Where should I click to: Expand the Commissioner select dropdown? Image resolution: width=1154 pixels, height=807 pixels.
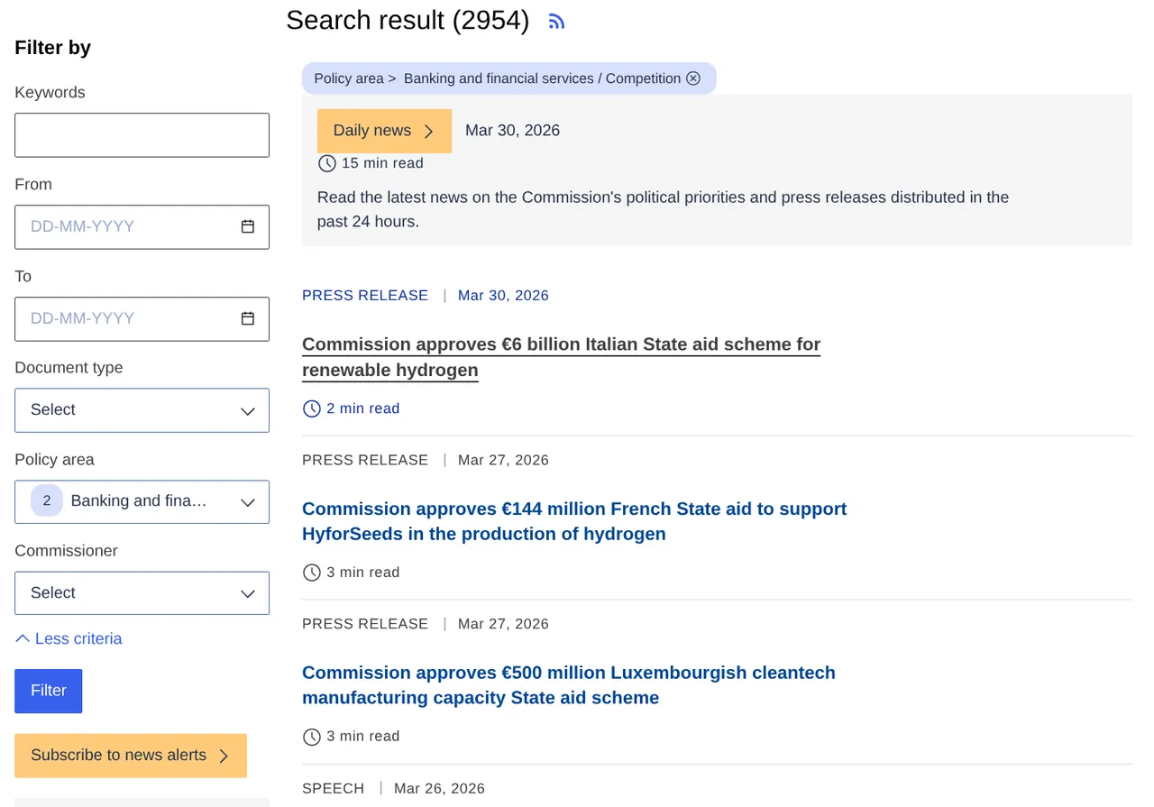tap(142, 593)
